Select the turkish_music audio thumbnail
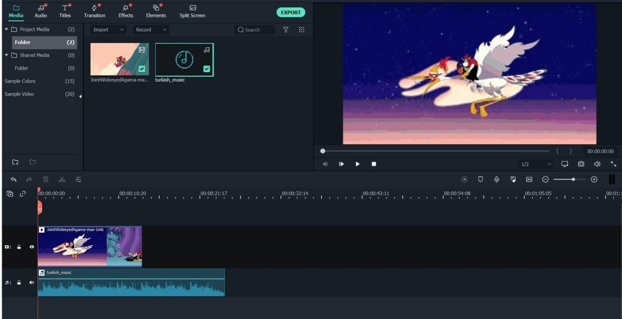The image size is (622, 319). 184,59
